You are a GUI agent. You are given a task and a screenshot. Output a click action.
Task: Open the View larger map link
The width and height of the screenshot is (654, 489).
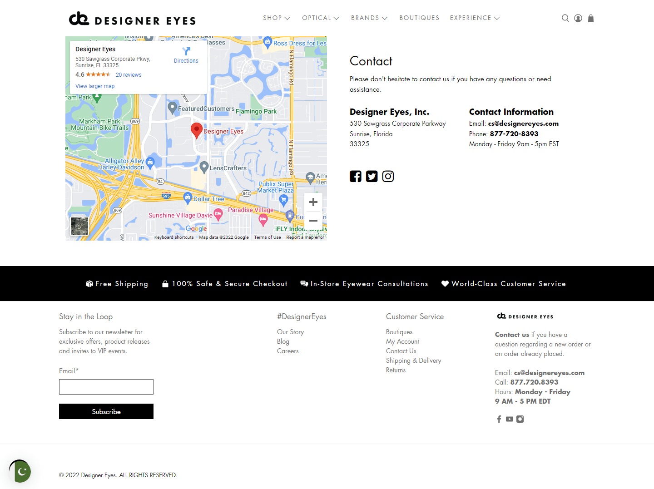click(95, 86)
